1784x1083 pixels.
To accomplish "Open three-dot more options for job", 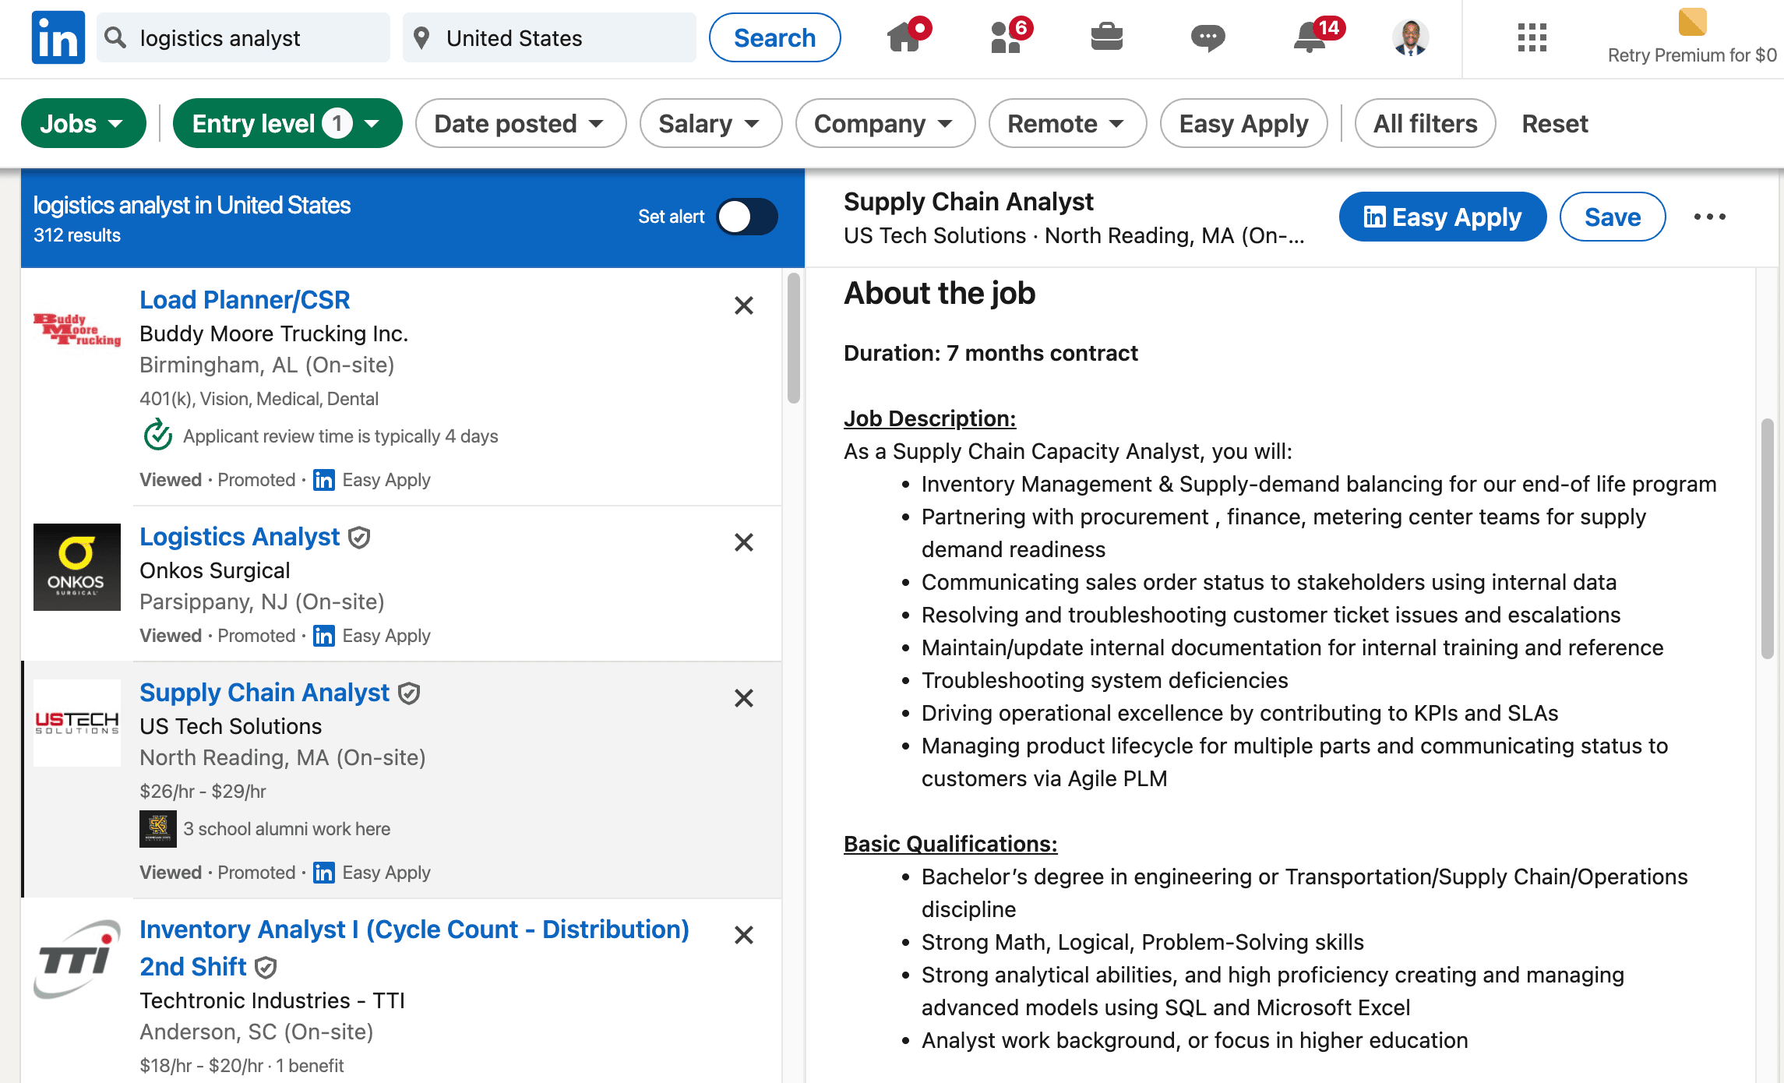I will click(x=1709, y=217).
